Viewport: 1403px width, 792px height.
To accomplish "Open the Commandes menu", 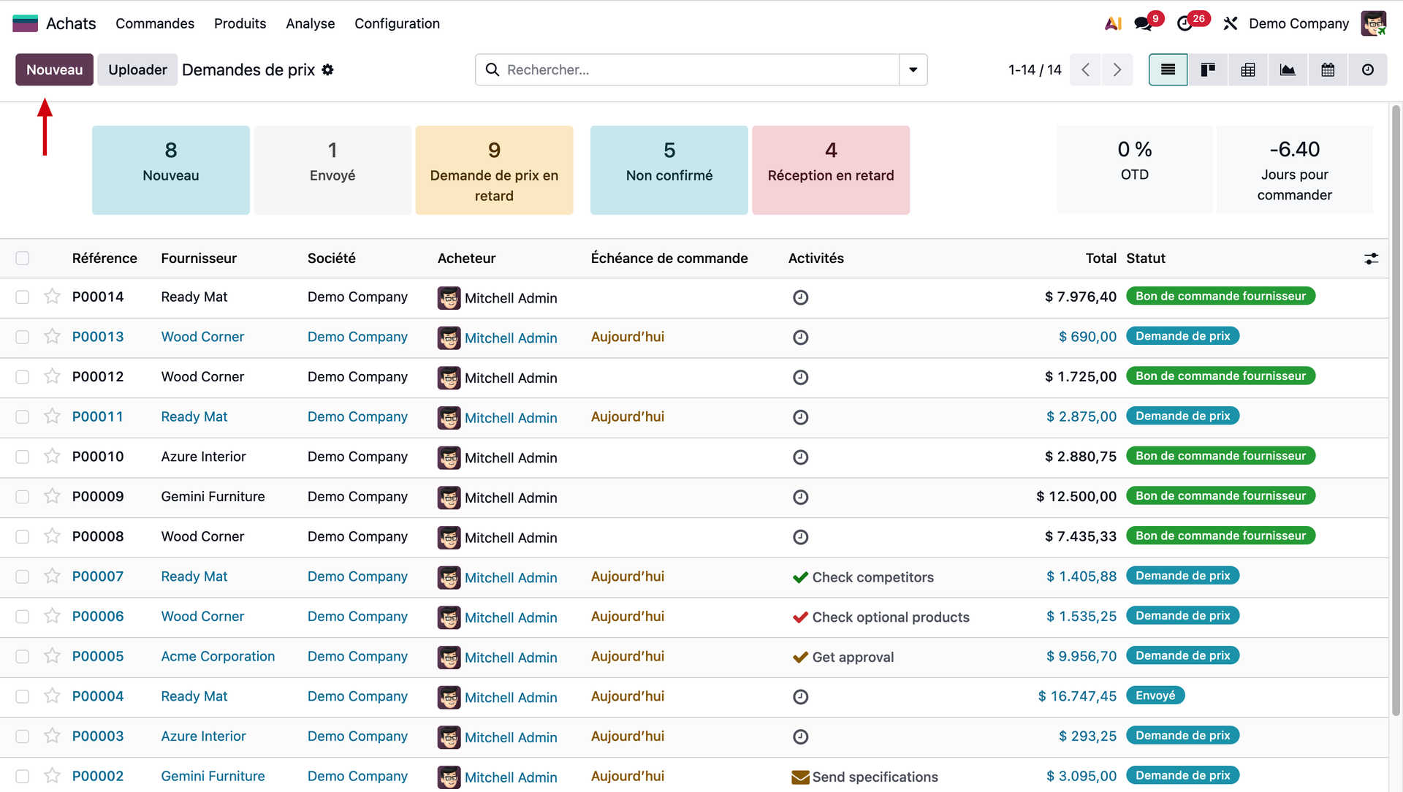I will click(x=155, y=23).
